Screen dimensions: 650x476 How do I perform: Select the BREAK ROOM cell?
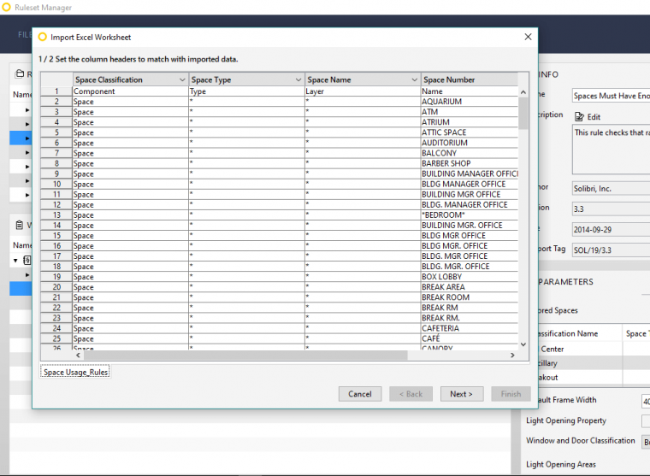[470, 297]
